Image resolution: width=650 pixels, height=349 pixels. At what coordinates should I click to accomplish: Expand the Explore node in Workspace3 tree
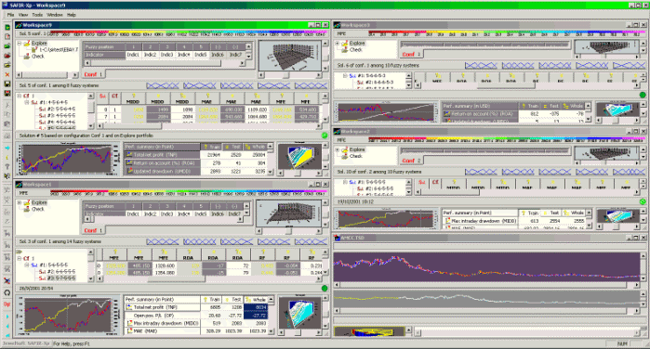tap(337, 43)
